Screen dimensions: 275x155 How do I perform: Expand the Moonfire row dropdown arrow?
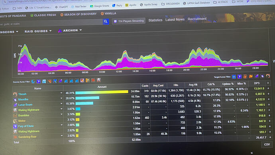pos(61,98)
